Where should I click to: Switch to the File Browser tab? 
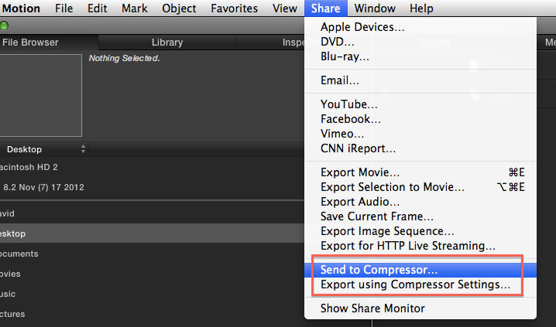tap(49, 43)
